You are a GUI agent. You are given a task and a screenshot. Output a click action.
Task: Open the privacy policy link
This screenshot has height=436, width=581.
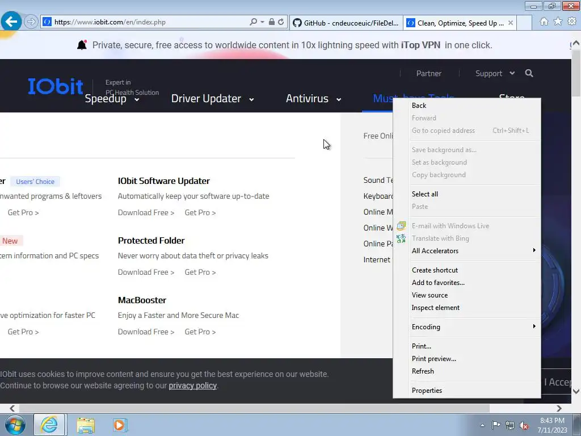[193, 385]
